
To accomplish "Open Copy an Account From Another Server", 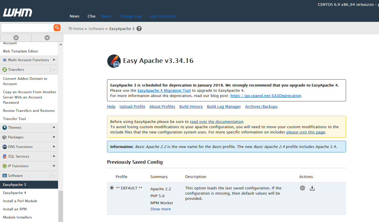I will (29, 97).
